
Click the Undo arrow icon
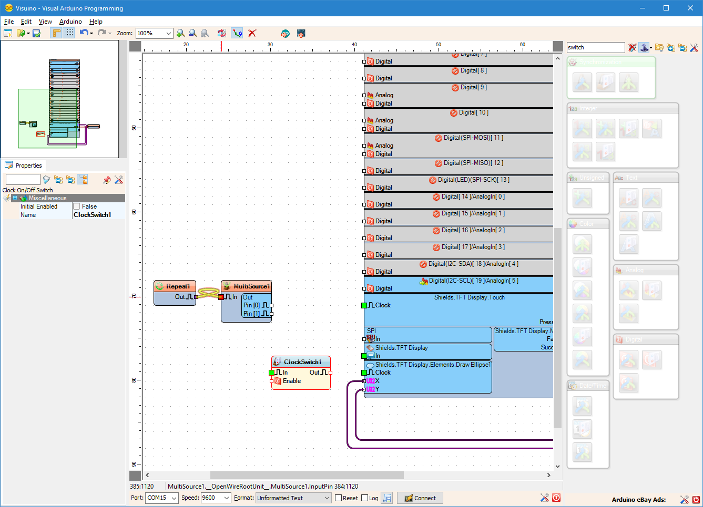coord(83,33)
